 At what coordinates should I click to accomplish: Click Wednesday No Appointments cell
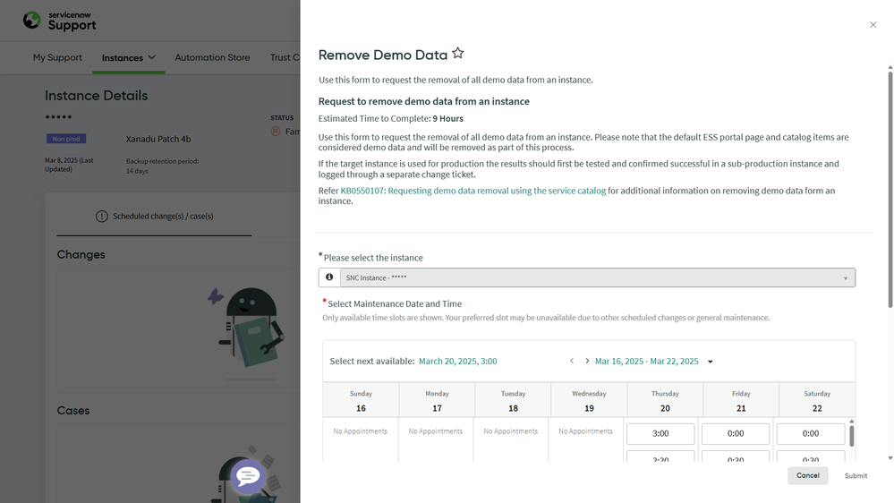(585, 431)
